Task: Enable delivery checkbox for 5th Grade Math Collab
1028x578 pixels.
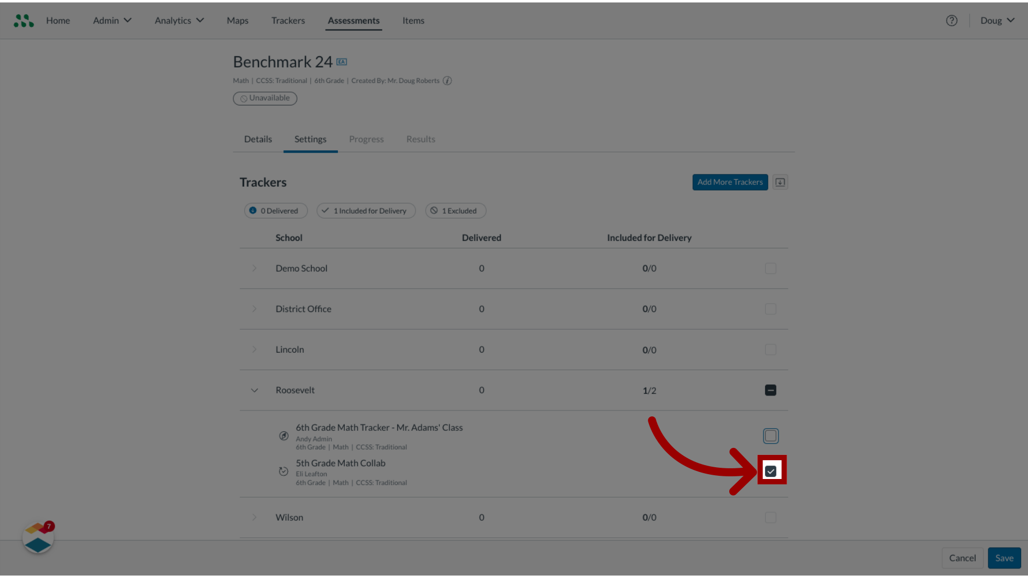Action: [770, 471]
